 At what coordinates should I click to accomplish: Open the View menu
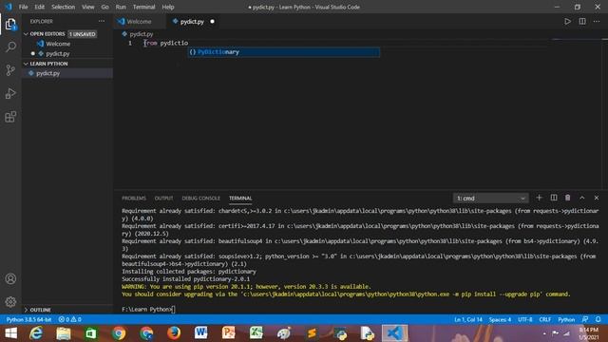point(88,7)
